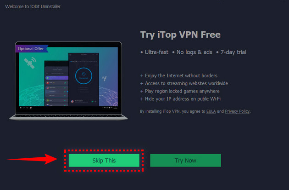This screenshot has height=190, width=289.
Task: Click the Skip This button
Action: coord(104,160)
